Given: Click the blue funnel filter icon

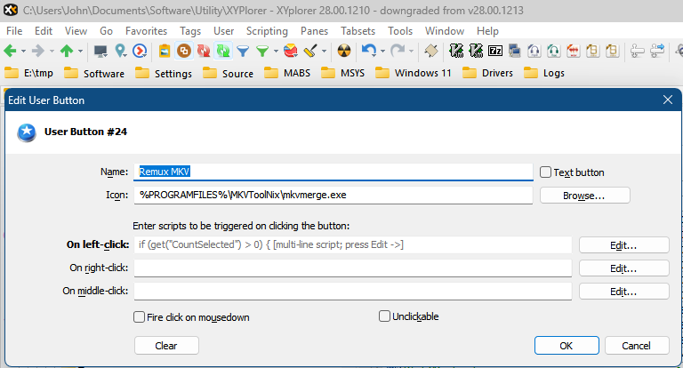Looking at the screenshot, I should point(243,51).
